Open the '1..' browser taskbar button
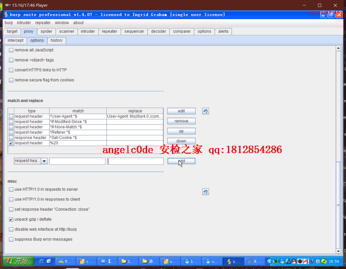This screenshot has height=269, width=346. click(191, 262)
